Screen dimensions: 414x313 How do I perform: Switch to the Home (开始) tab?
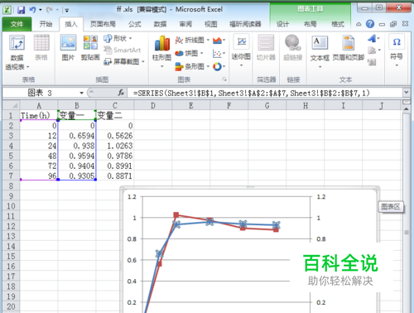tap(46, 24)
